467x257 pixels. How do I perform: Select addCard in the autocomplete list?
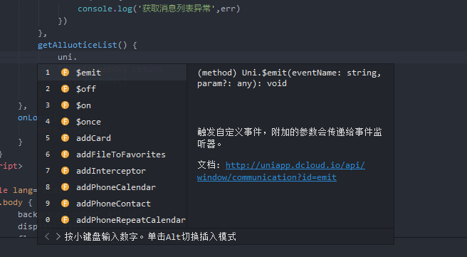(112, 138)
